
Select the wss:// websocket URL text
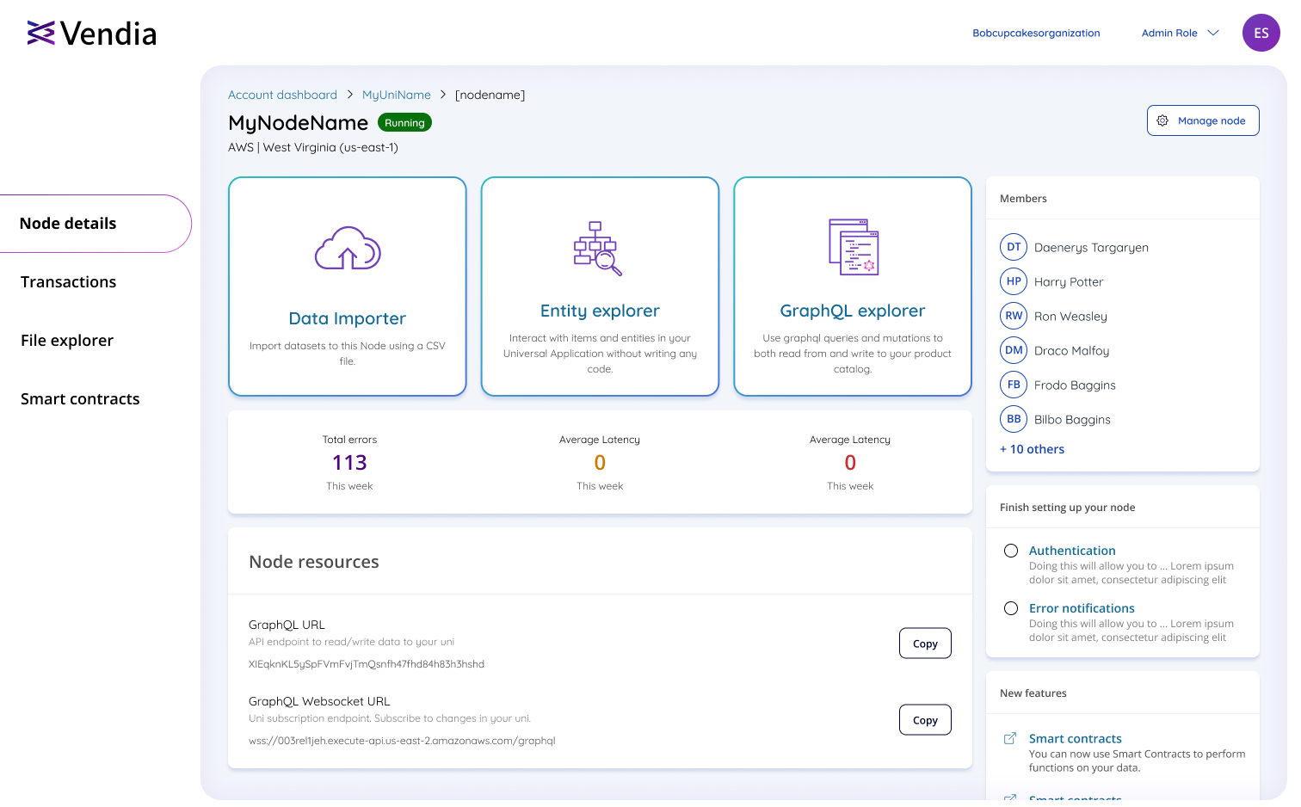click(x=402, y=741)
